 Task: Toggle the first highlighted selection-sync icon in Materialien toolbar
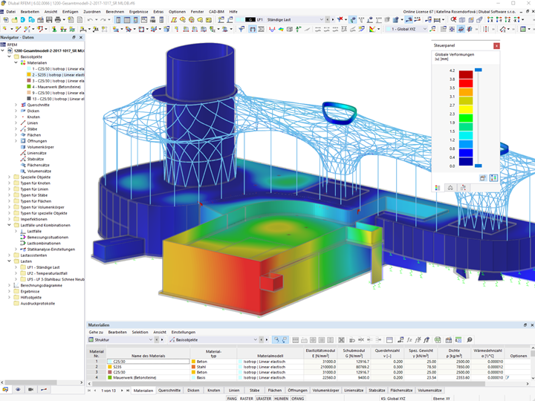276,340
